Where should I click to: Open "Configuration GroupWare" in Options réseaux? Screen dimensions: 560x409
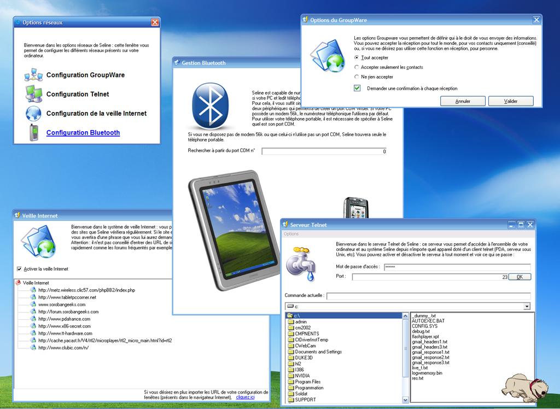click(86, 75)
